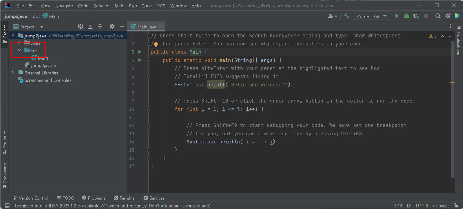Click the UTF-8 encoding status widget

pyautogui.click(x=422, y=206)
